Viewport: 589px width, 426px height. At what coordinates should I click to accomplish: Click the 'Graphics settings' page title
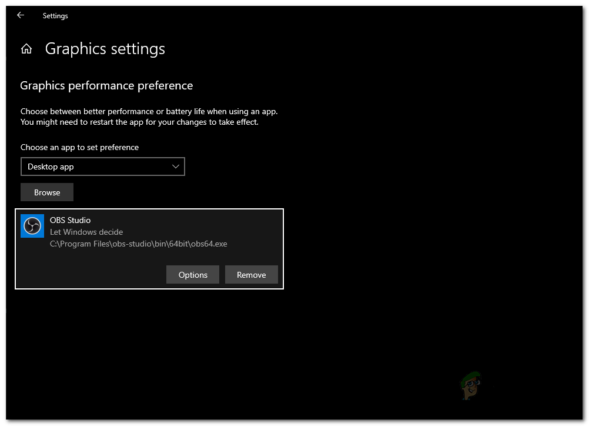pos(105,49)
